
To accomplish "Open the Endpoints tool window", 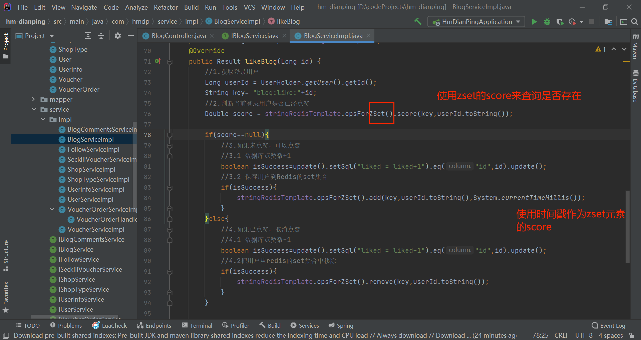I will coord(154,326).
